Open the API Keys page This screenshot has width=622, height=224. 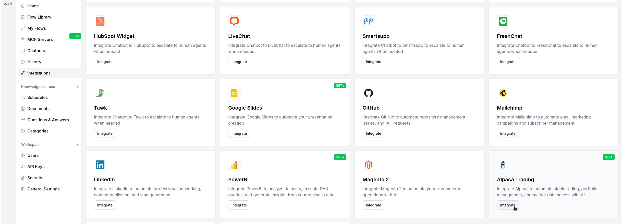pos(36,167)
